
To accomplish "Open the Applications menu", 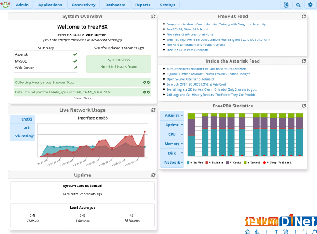I will 50,5.
